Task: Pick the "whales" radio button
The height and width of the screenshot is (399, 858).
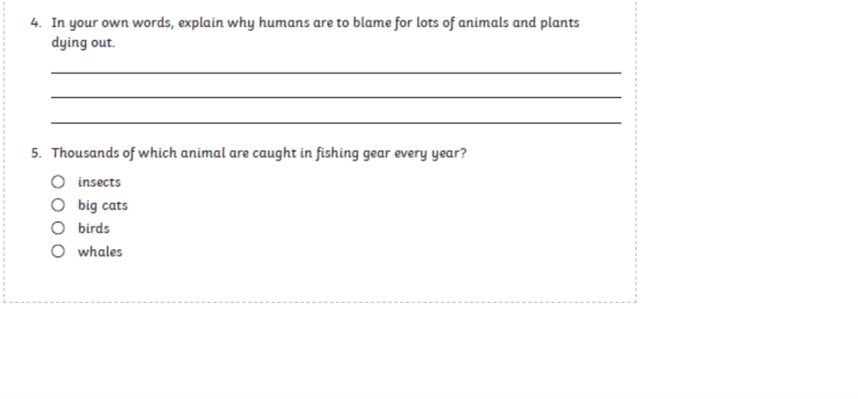Action: pos(58,251)
